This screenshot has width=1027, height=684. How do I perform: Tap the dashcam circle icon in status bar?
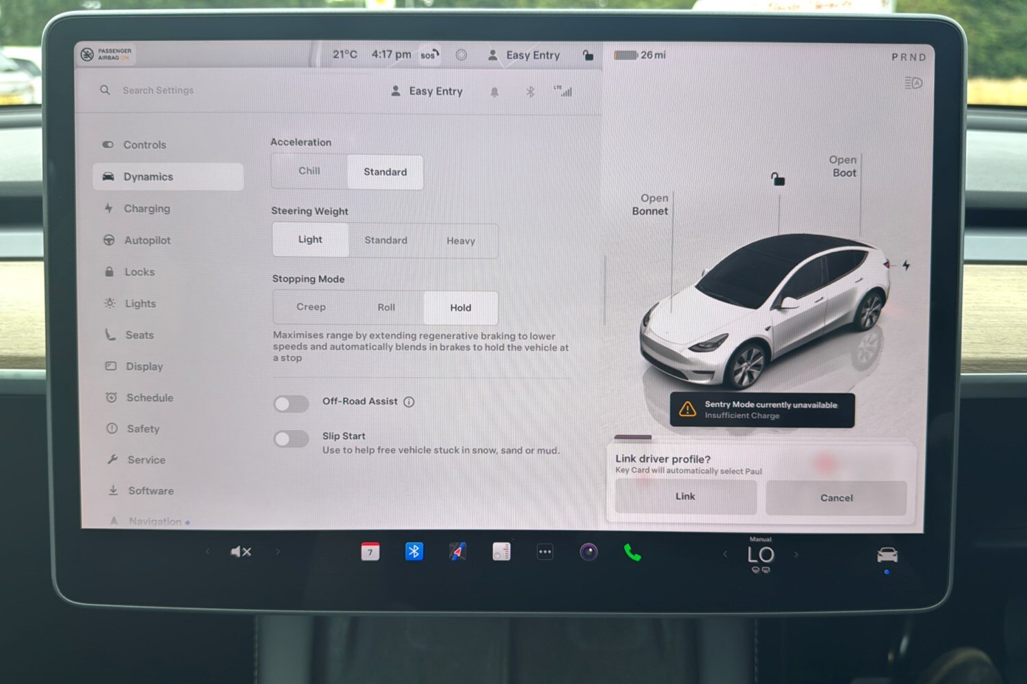click(x=461, y=55)
